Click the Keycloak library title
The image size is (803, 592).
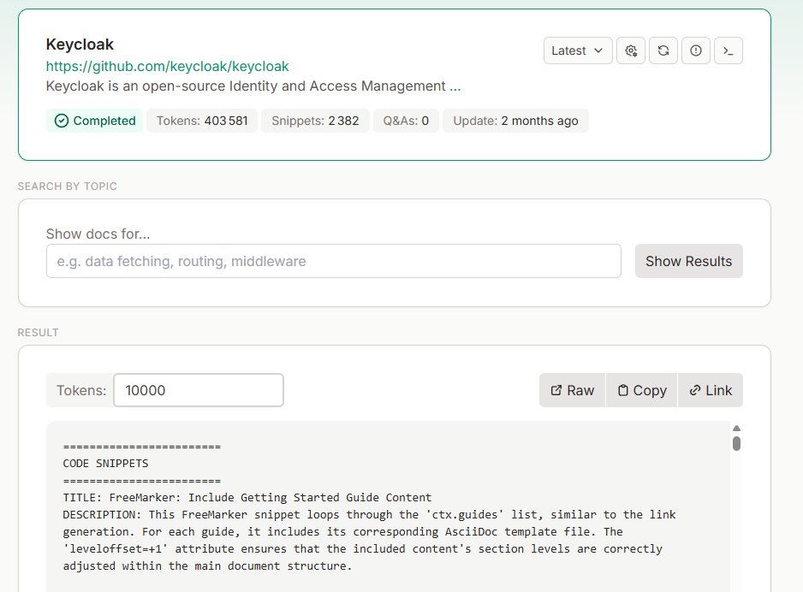tap(80, 44)
